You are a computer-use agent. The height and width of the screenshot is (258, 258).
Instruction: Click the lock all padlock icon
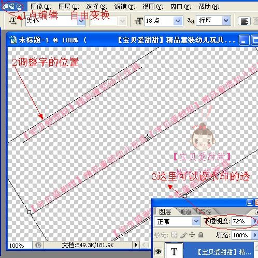tap(200, 235)
